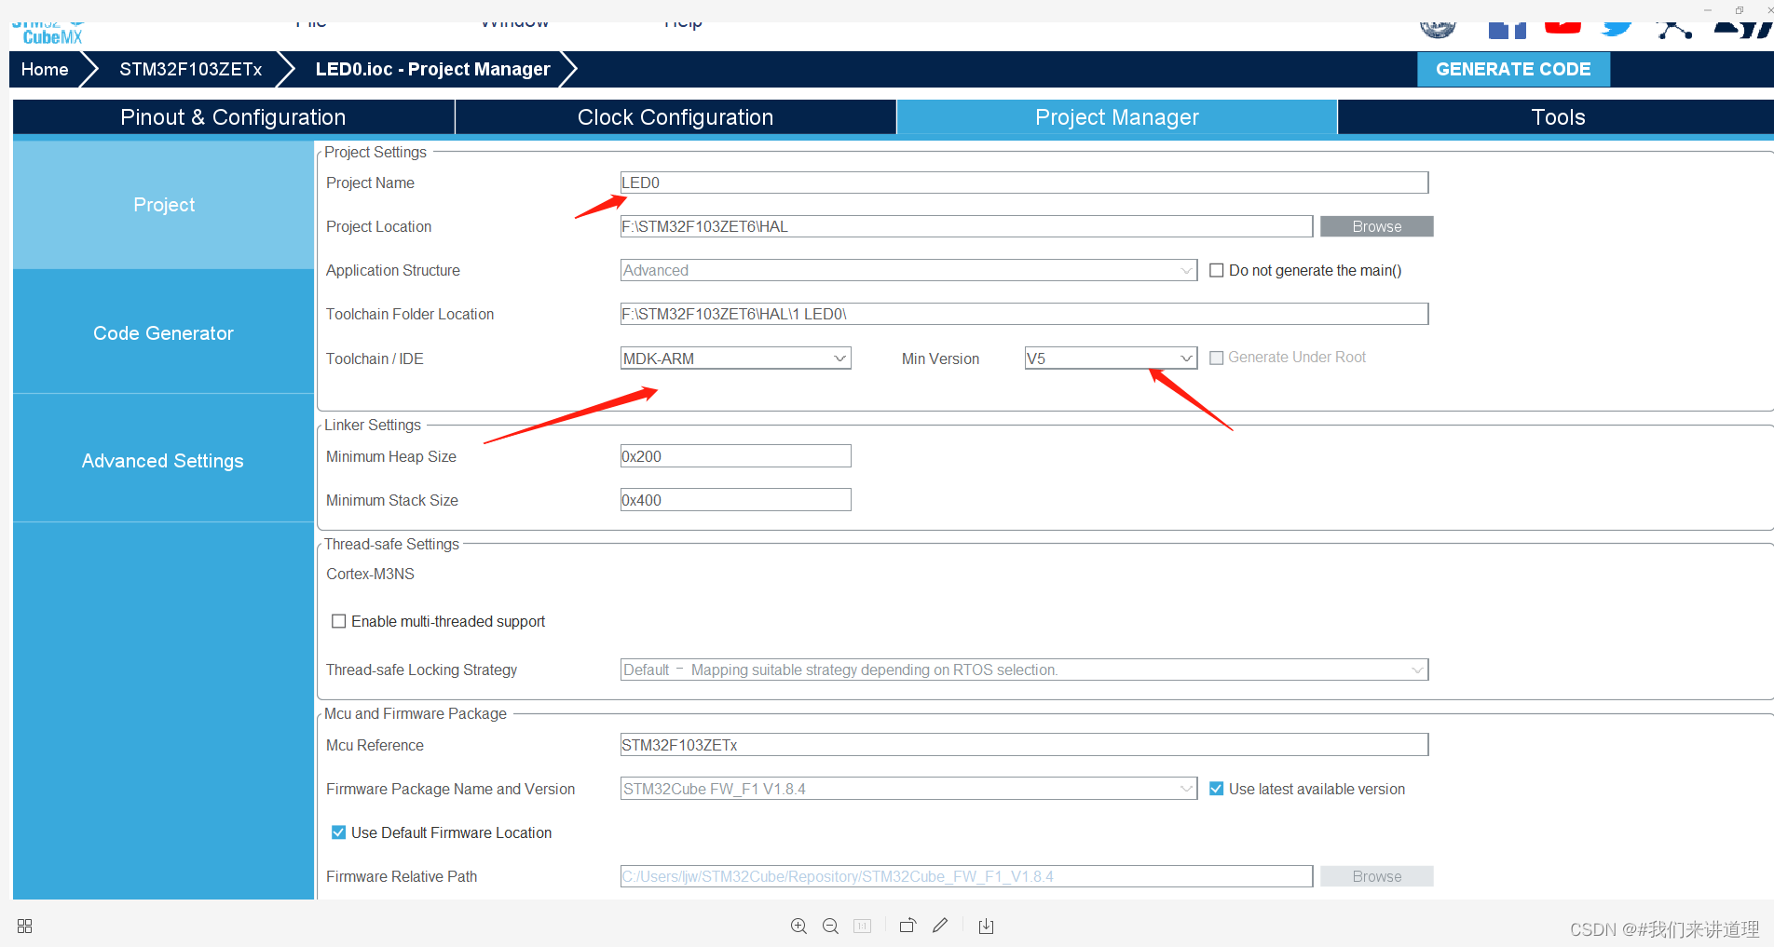Open Firmware Package Name and Version dropdown

click(x=908, y=789)
